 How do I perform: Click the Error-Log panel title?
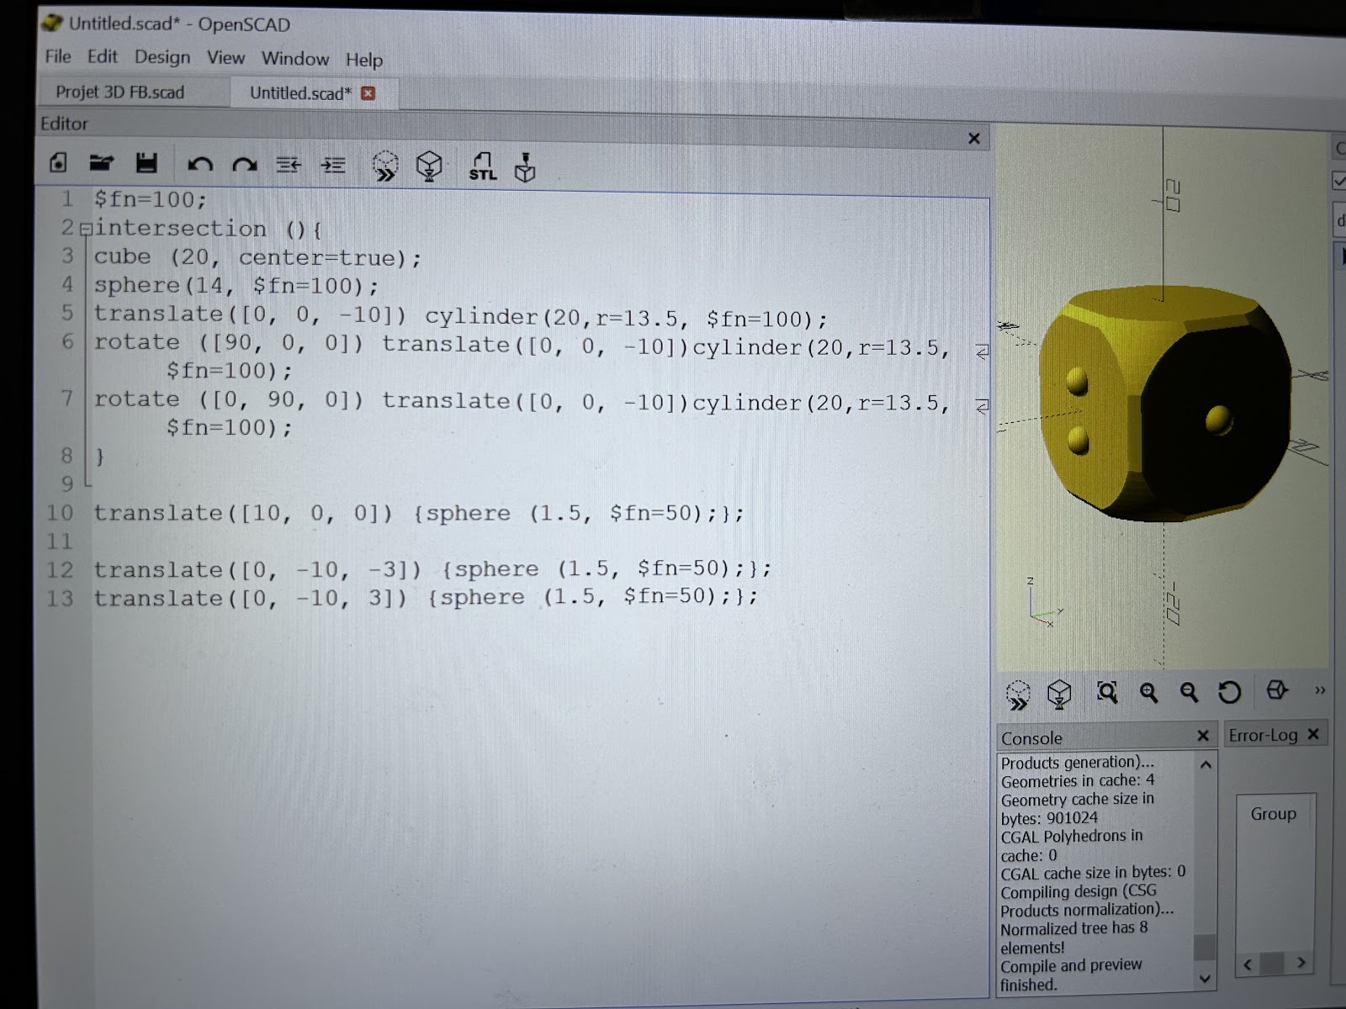pos(1263,735)
